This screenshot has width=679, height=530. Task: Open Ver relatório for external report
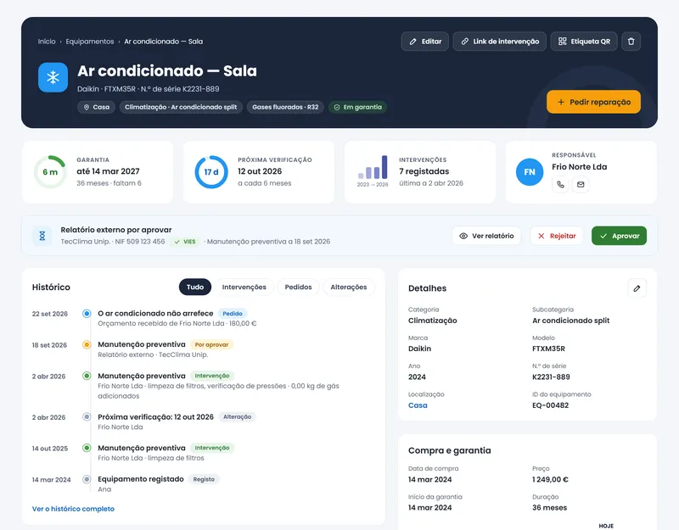click(486, 236)
